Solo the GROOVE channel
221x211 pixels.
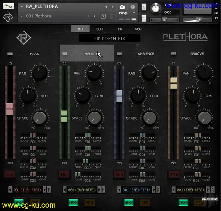tap(174, 174)
